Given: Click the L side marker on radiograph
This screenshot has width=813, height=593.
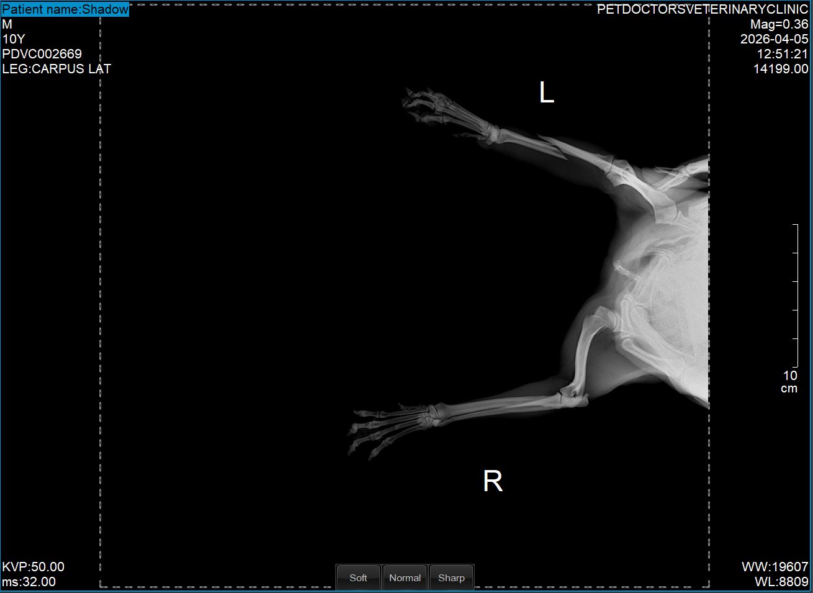Looking at the screenshot, I should click(x=546, y=93).
